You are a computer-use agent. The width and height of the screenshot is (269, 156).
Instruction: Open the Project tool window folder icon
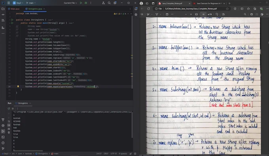pyautogui.click(x=3, y=9)
